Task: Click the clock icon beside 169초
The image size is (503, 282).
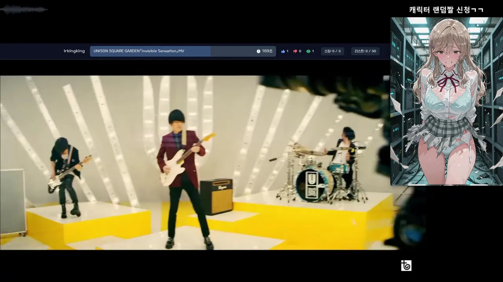Action: point(259,51)
